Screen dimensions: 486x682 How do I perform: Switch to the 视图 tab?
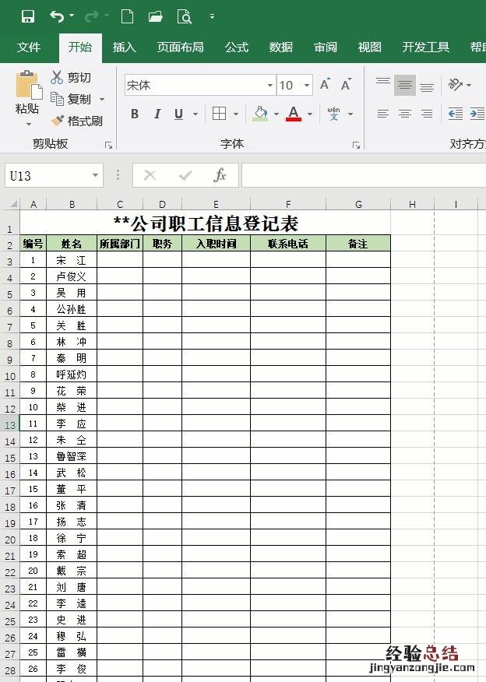[x=370, y=47]
